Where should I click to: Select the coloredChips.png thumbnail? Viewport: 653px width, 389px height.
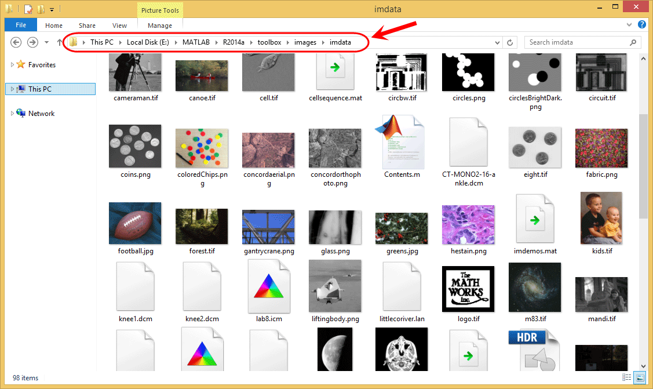point(202,148)
